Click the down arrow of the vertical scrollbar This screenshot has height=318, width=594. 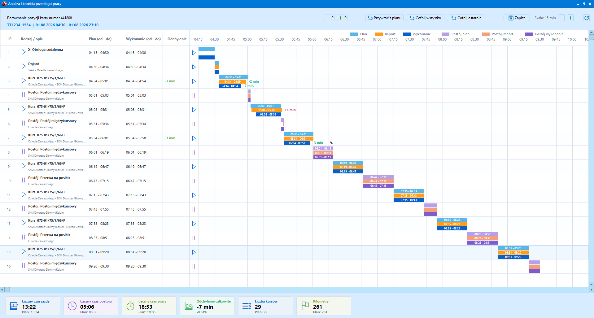[591, 284]
